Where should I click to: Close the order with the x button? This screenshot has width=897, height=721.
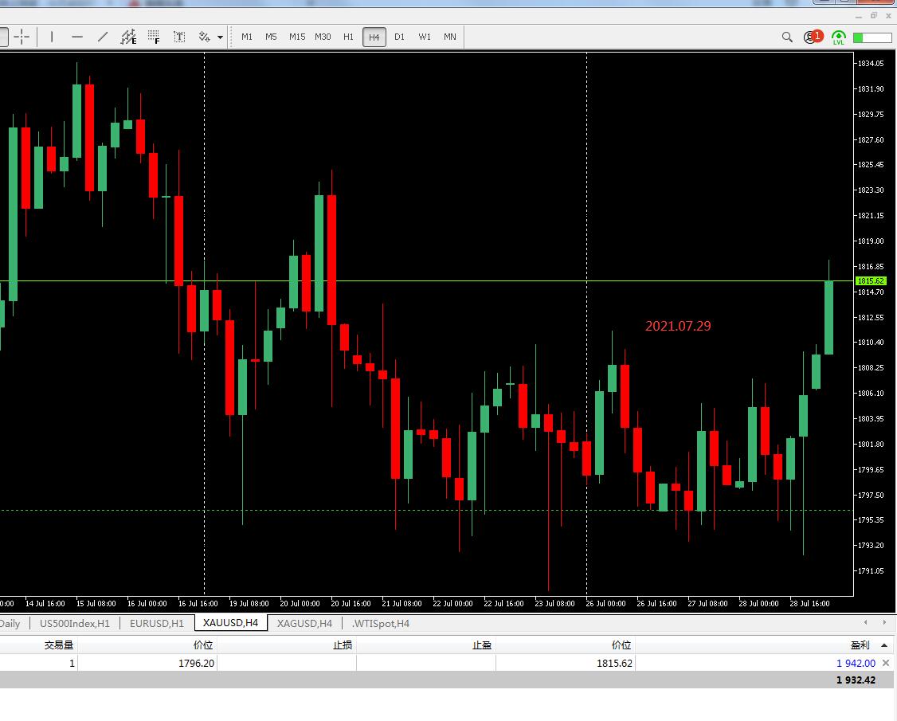tap(886, 663)
